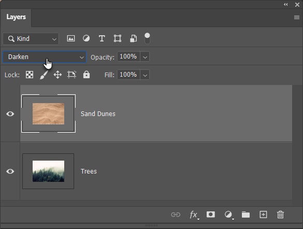Image resolution: width=303 pixels, height=229 pixels.
Task: Expand the Fill slider dropdown
Action: coord(145,75)
